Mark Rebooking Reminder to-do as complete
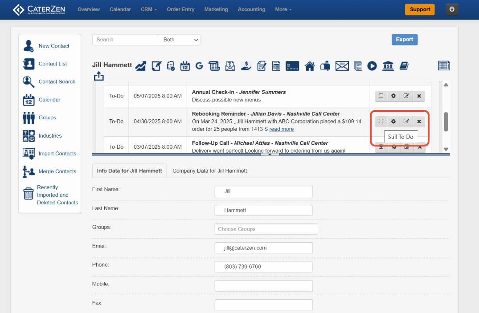The height and width of the screenshot is (313, 479). coord(381,121)
